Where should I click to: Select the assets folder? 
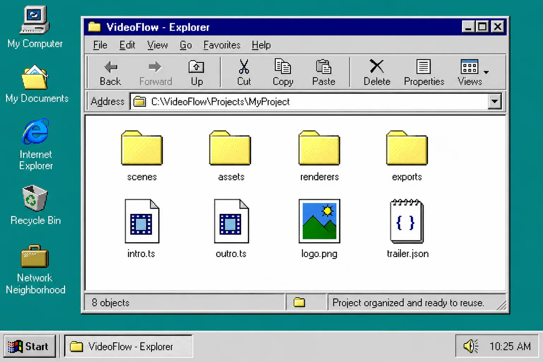pos(230,156)
